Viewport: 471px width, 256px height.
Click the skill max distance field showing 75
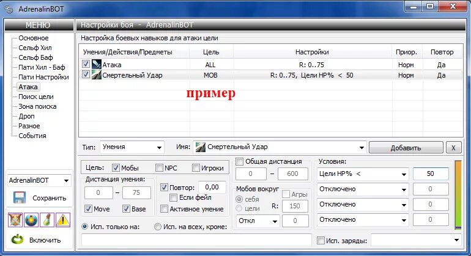136,192
